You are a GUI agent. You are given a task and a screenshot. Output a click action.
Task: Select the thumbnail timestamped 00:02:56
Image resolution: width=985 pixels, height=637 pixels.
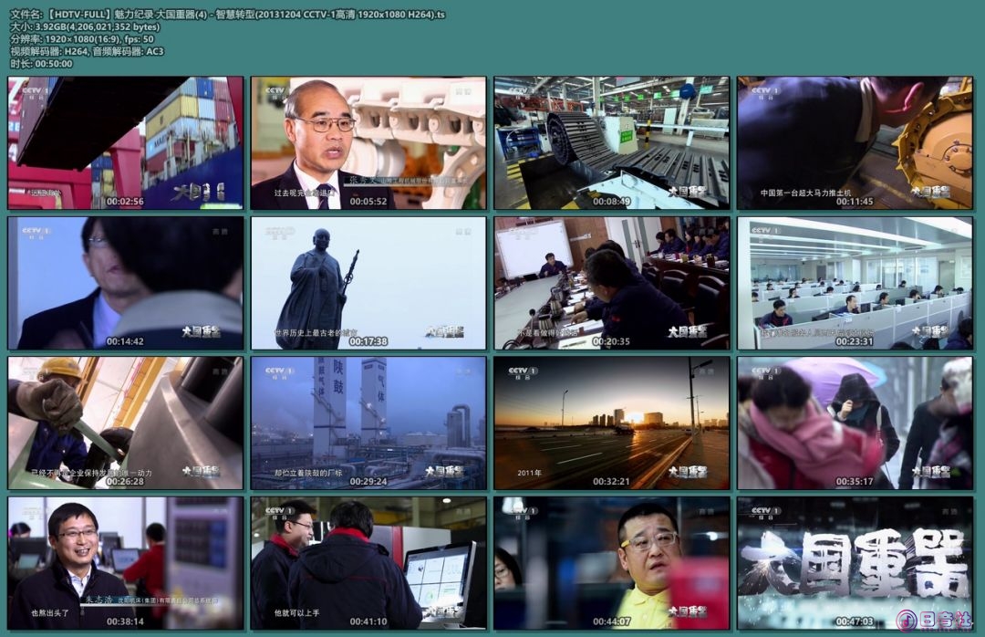(x=126, y=142)
